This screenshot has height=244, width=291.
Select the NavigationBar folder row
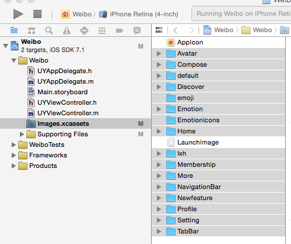click(218, 187)
